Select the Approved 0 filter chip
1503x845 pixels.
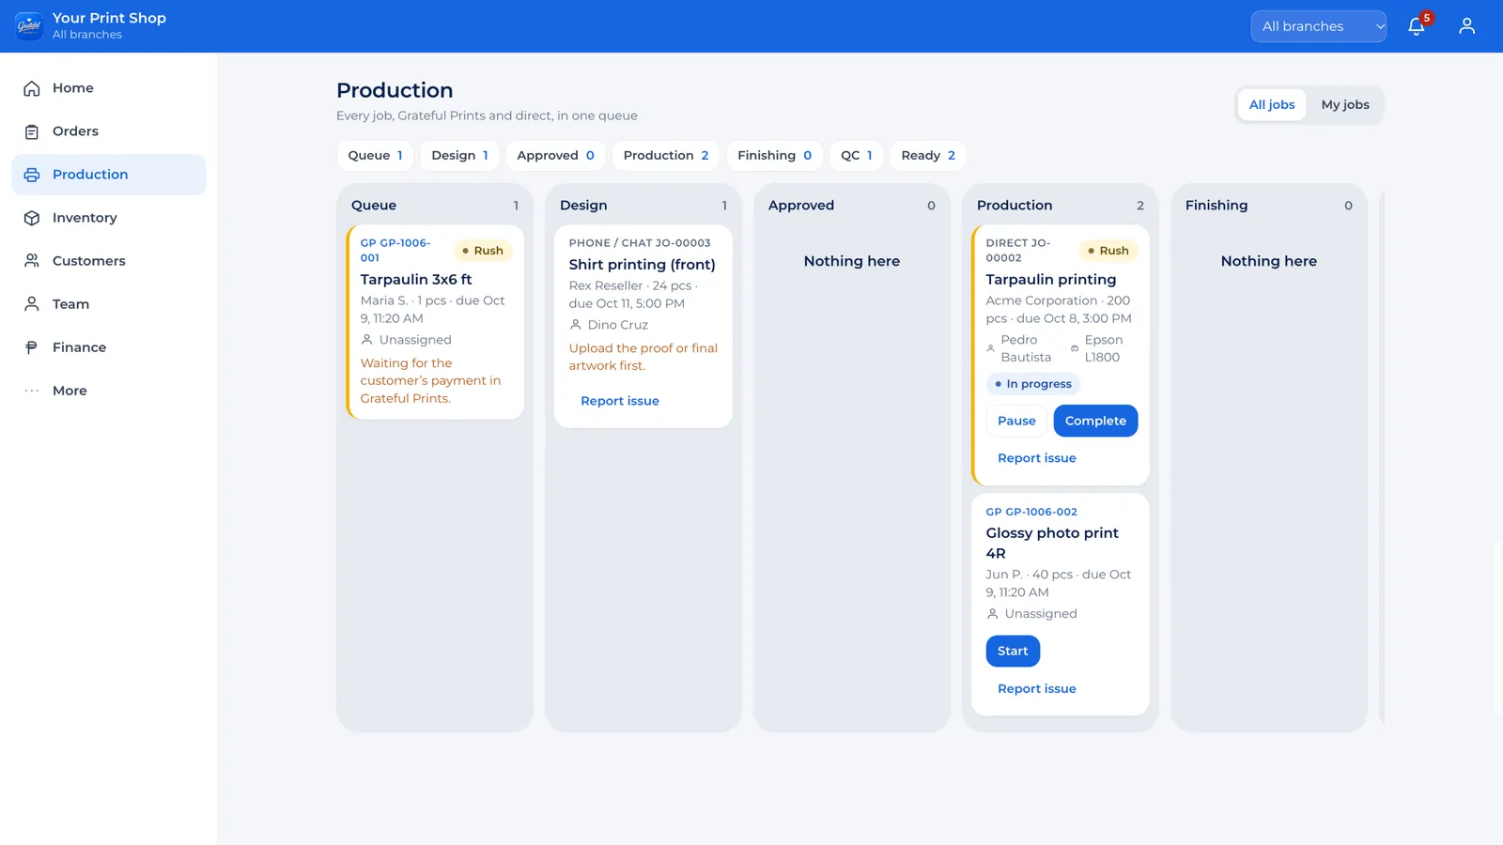[x=555, y=156]
